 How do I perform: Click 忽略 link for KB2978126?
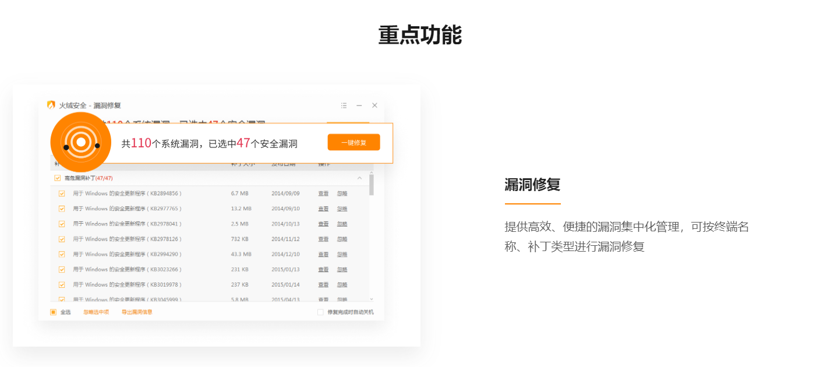[x=342, y=239]
